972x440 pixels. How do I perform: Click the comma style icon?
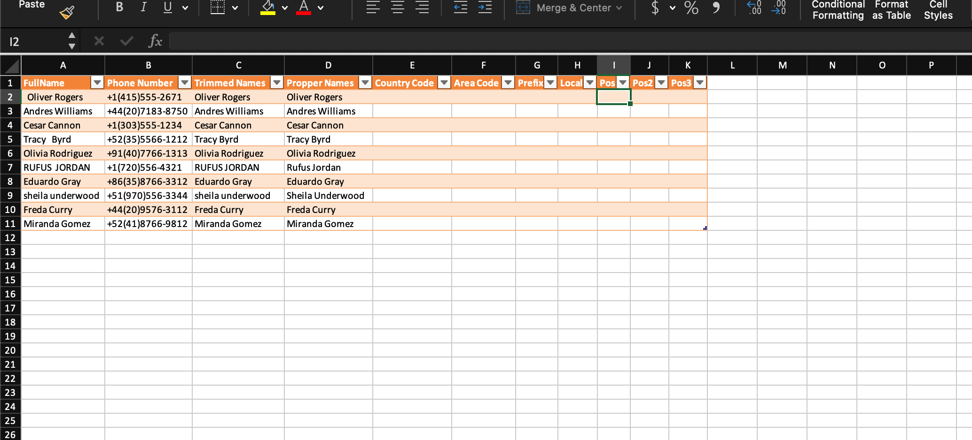pyautogui.click(x=716, y=8)
